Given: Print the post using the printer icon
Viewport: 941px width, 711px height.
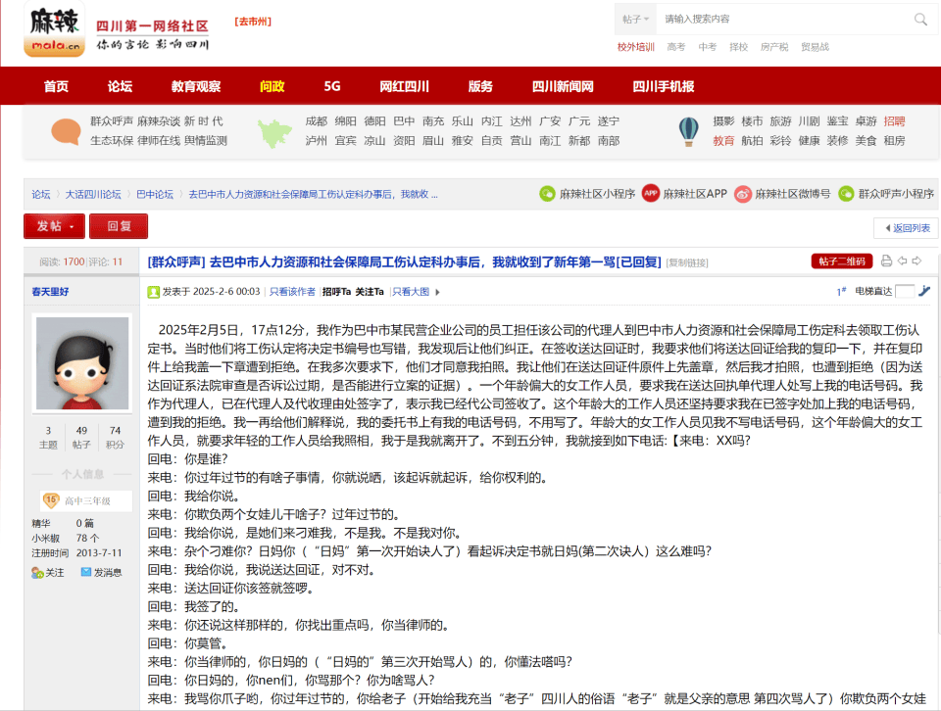Looking at the screenshot, I should pos(885,261).
